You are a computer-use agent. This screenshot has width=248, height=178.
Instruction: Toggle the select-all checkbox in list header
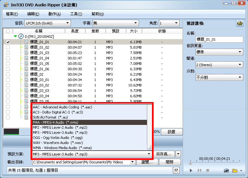(x=8, y=31)
